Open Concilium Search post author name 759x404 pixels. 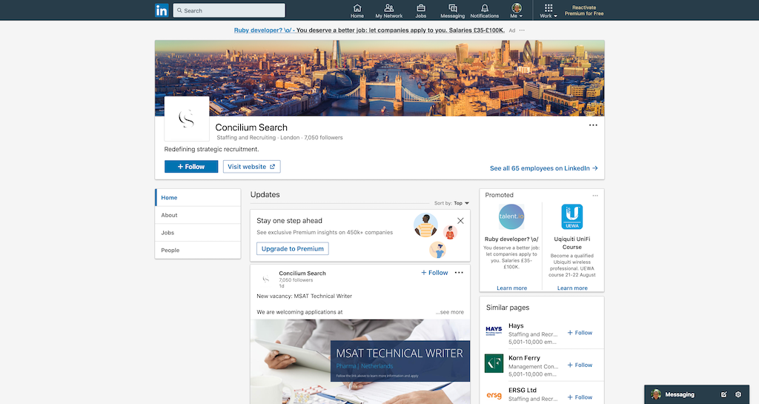(x=302, y=274)
